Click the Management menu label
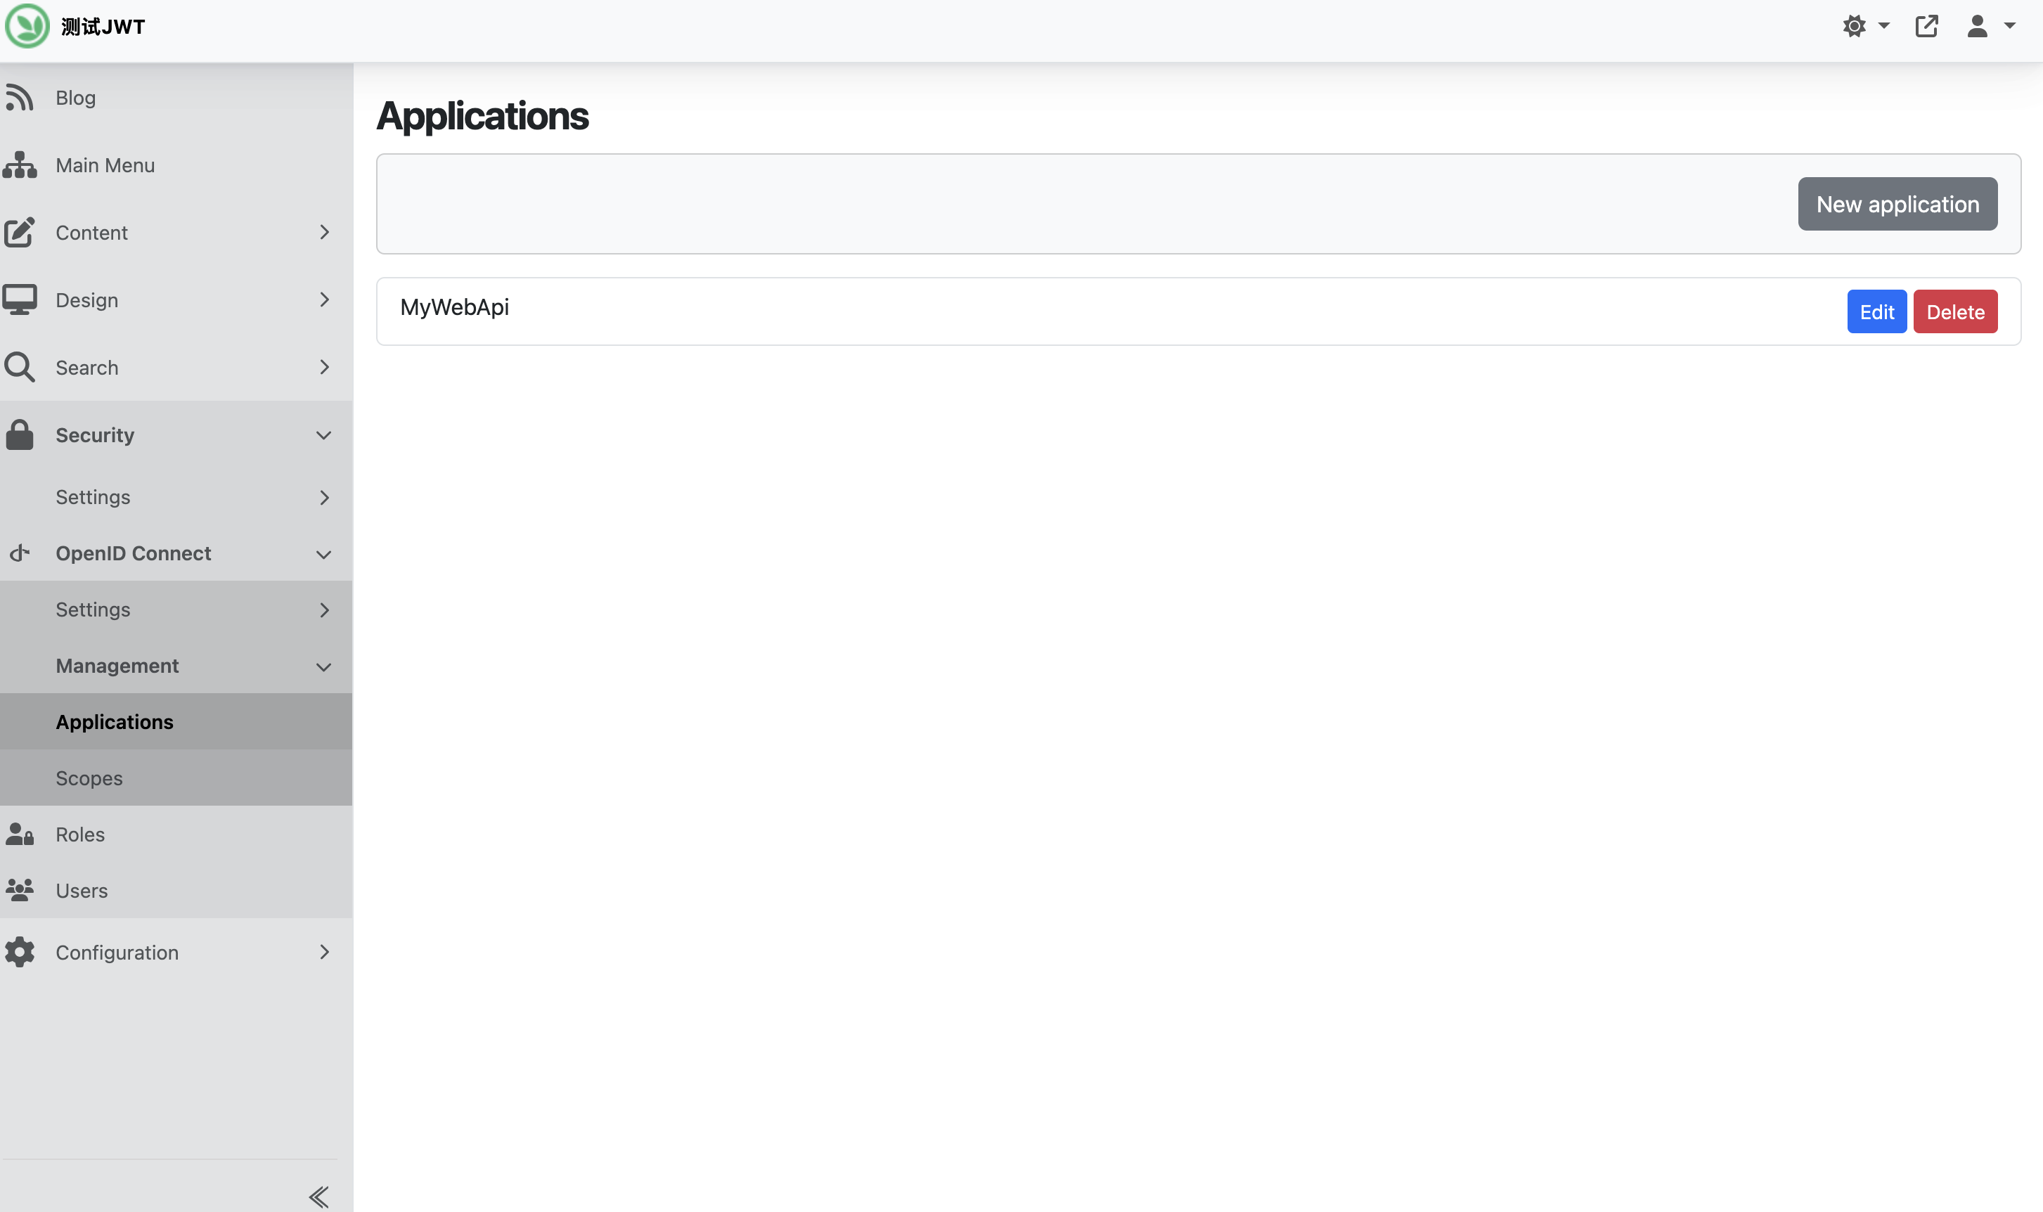 [x=117, y=666]
